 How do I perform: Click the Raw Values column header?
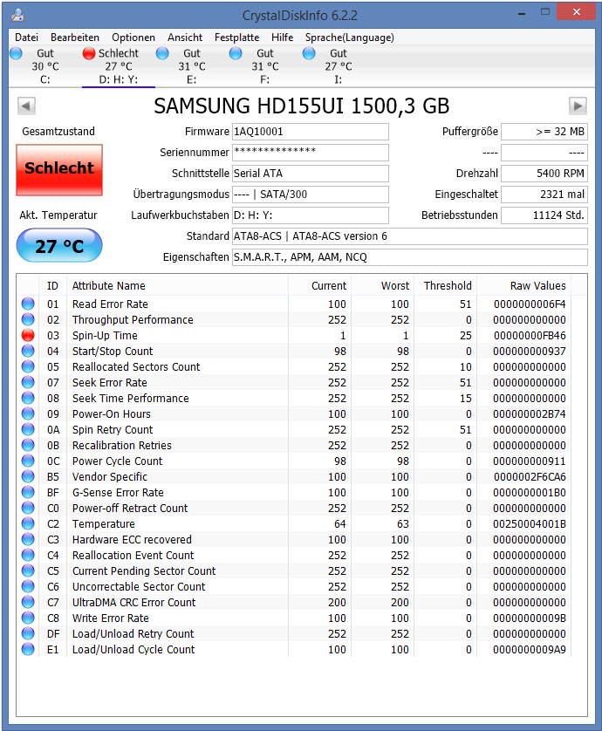point(524,286)
